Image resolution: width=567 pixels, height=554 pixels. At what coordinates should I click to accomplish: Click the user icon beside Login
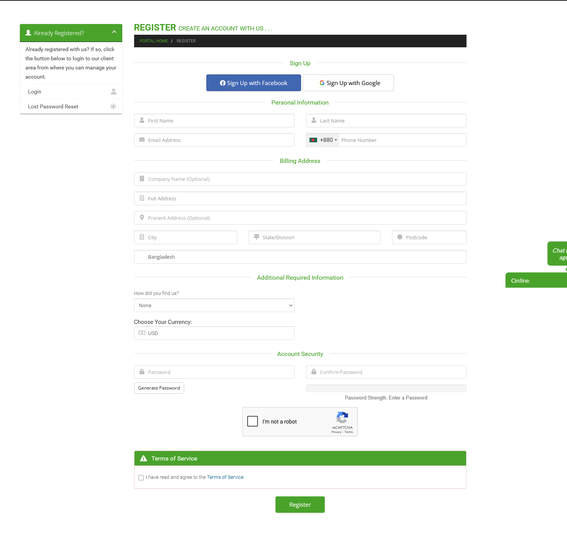click(113, 92)
